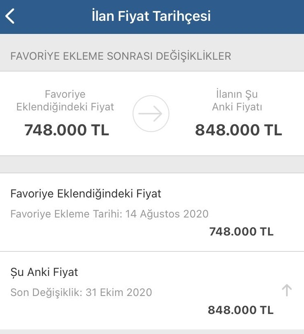Tap the circled right arrow icon
304x334 pixels.
(x=151, y=114)
